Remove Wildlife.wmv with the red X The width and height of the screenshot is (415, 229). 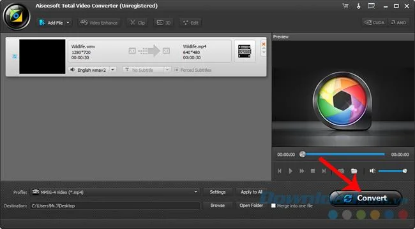(263, 44)
